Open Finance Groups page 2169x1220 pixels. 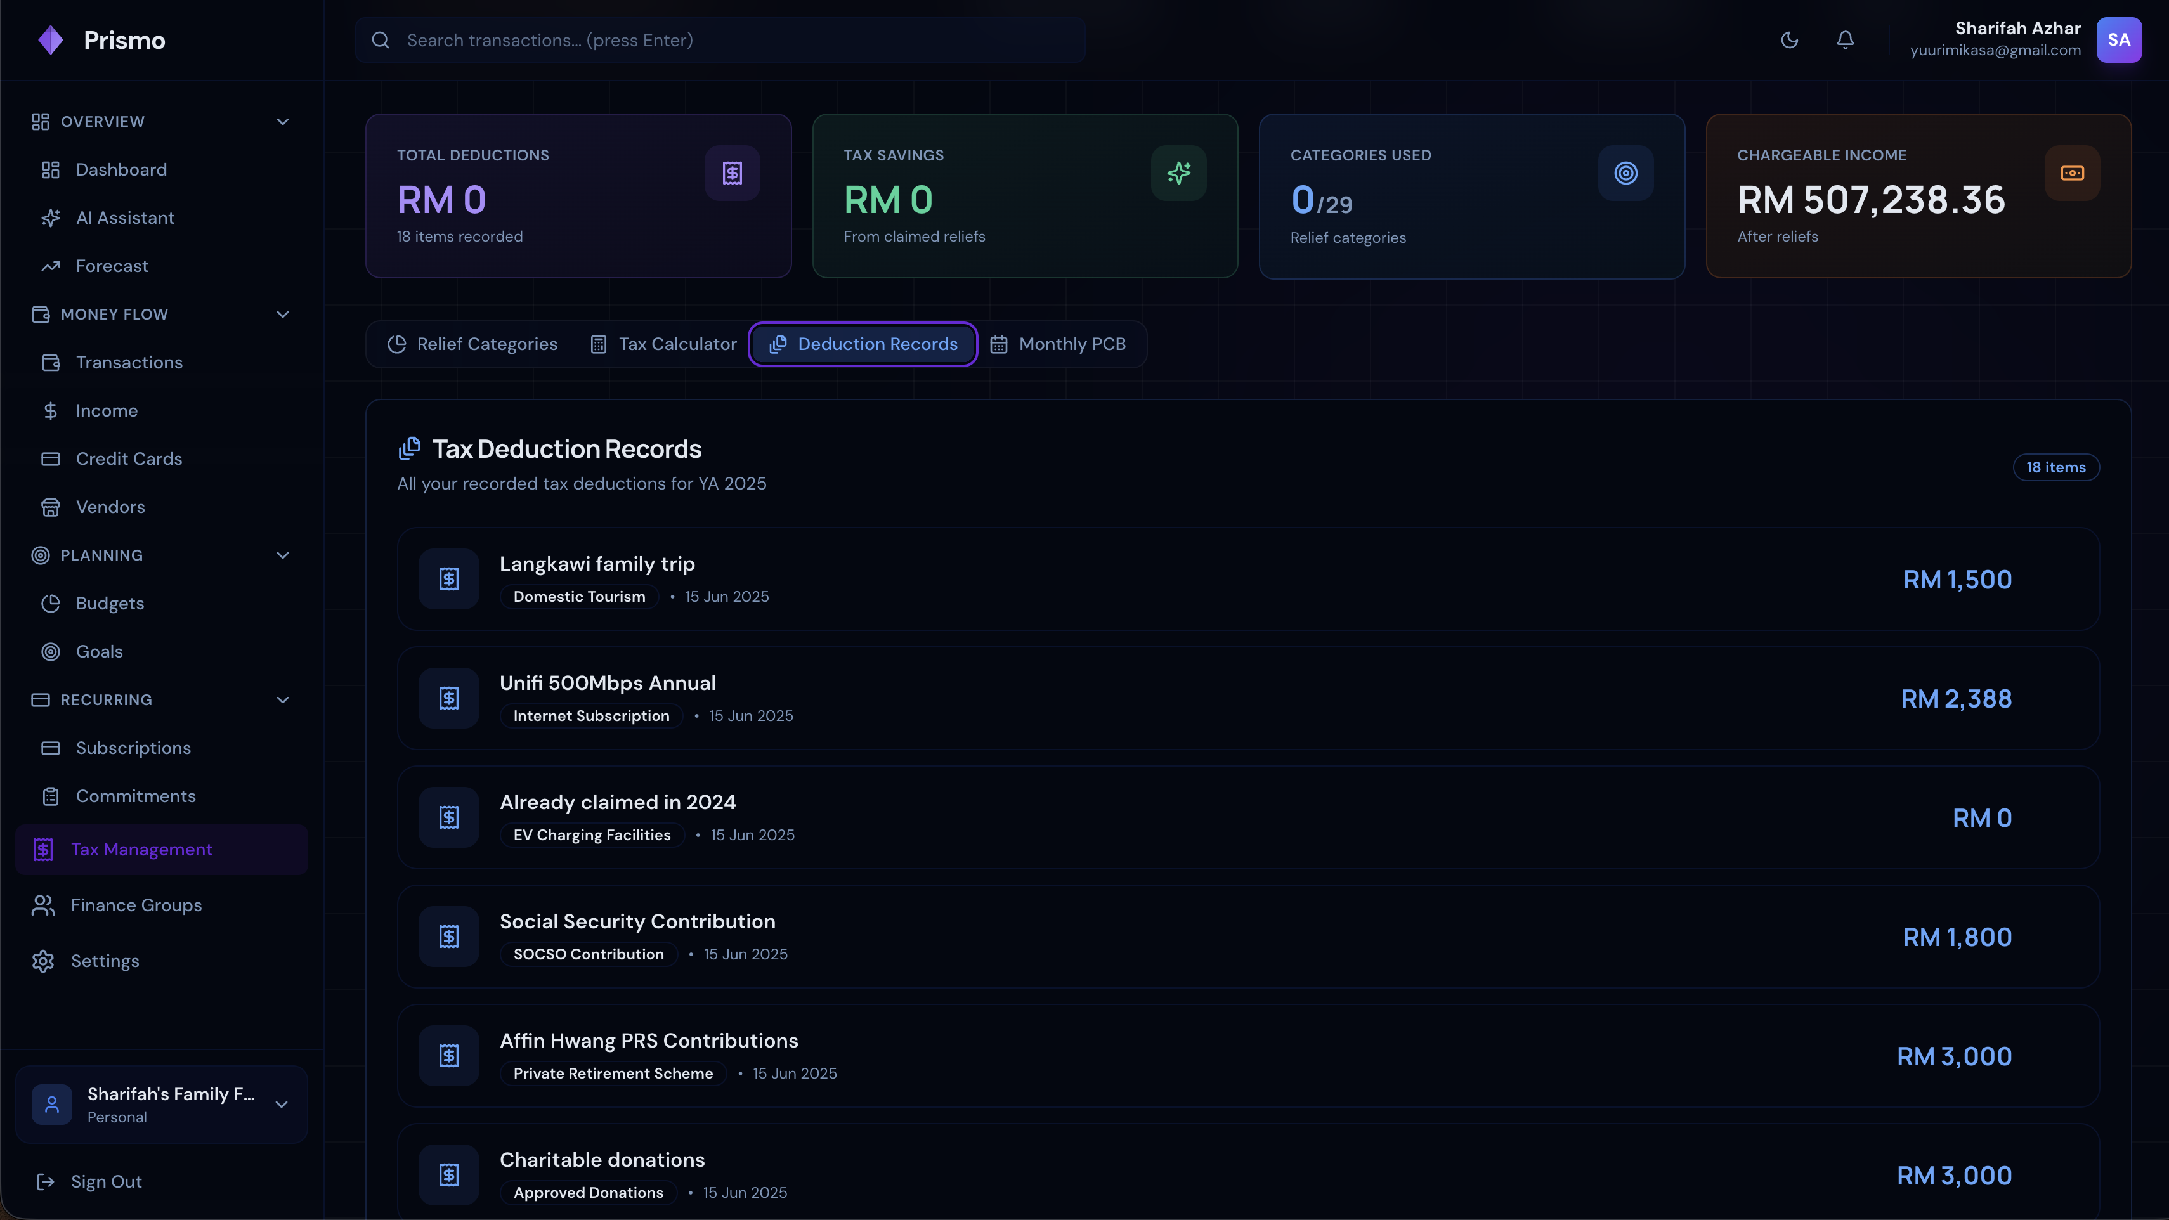tap(136, 905)
